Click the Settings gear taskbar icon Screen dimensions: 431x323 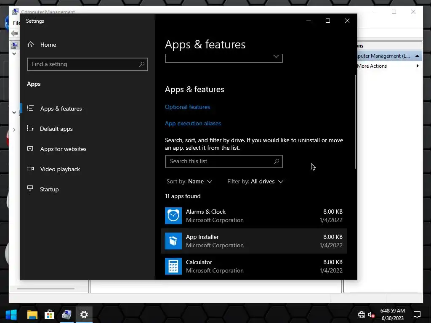pos(84,315)
